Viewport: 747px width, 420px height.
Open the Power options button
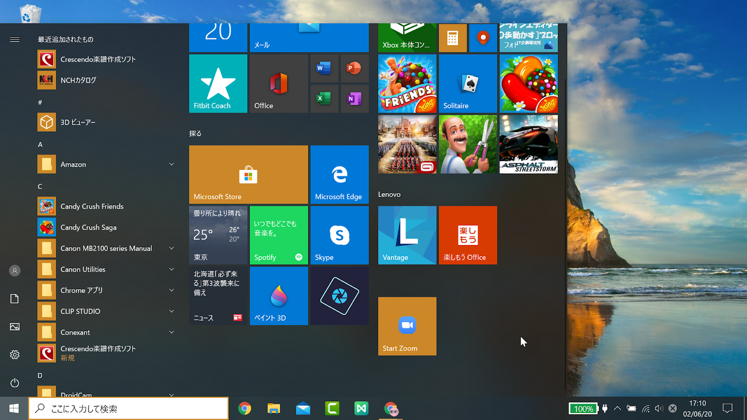(x=14, y=383)
